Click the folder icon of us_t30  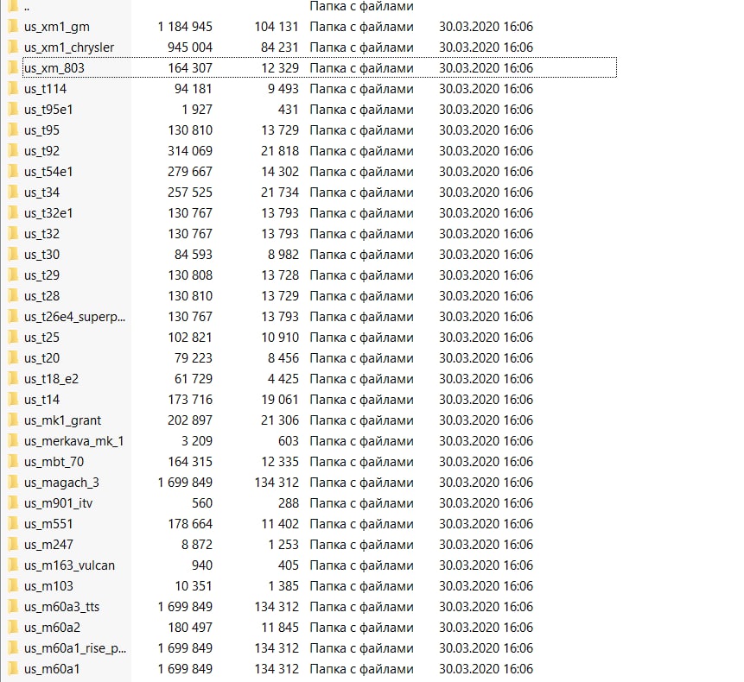(x=13, y=254)
